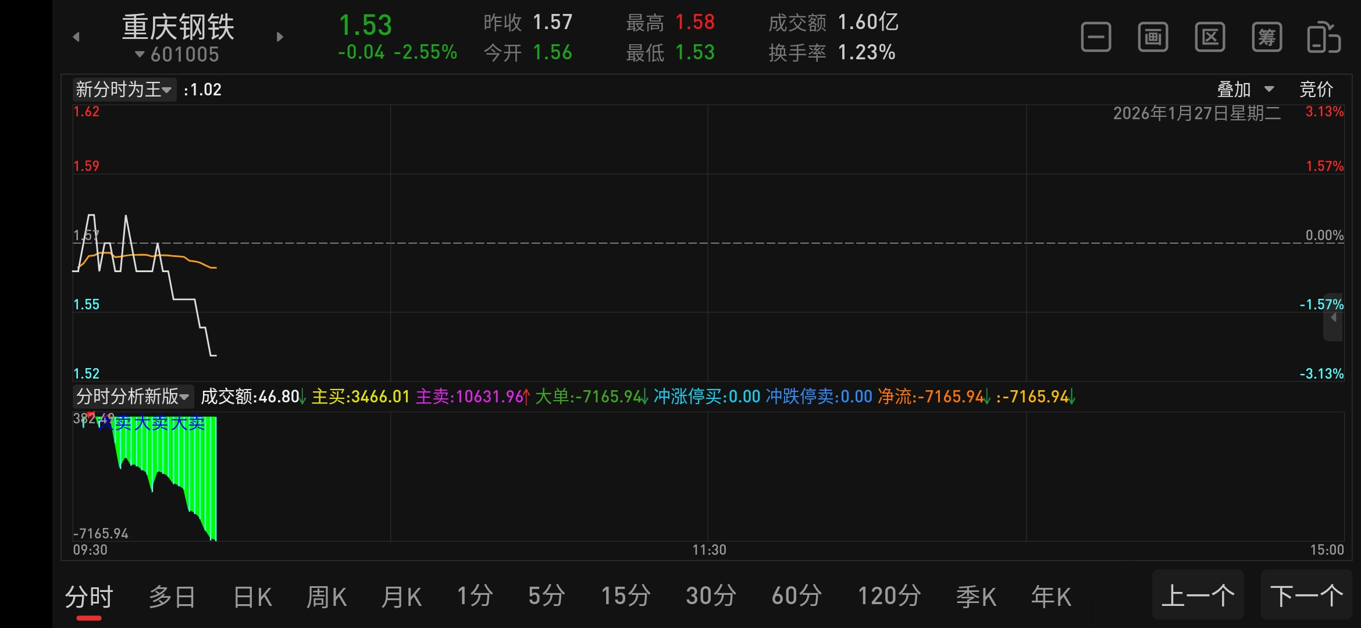Click the device rotate screen icon
This screenshot has height=628, width=1361.
(x=1324, y=38)
